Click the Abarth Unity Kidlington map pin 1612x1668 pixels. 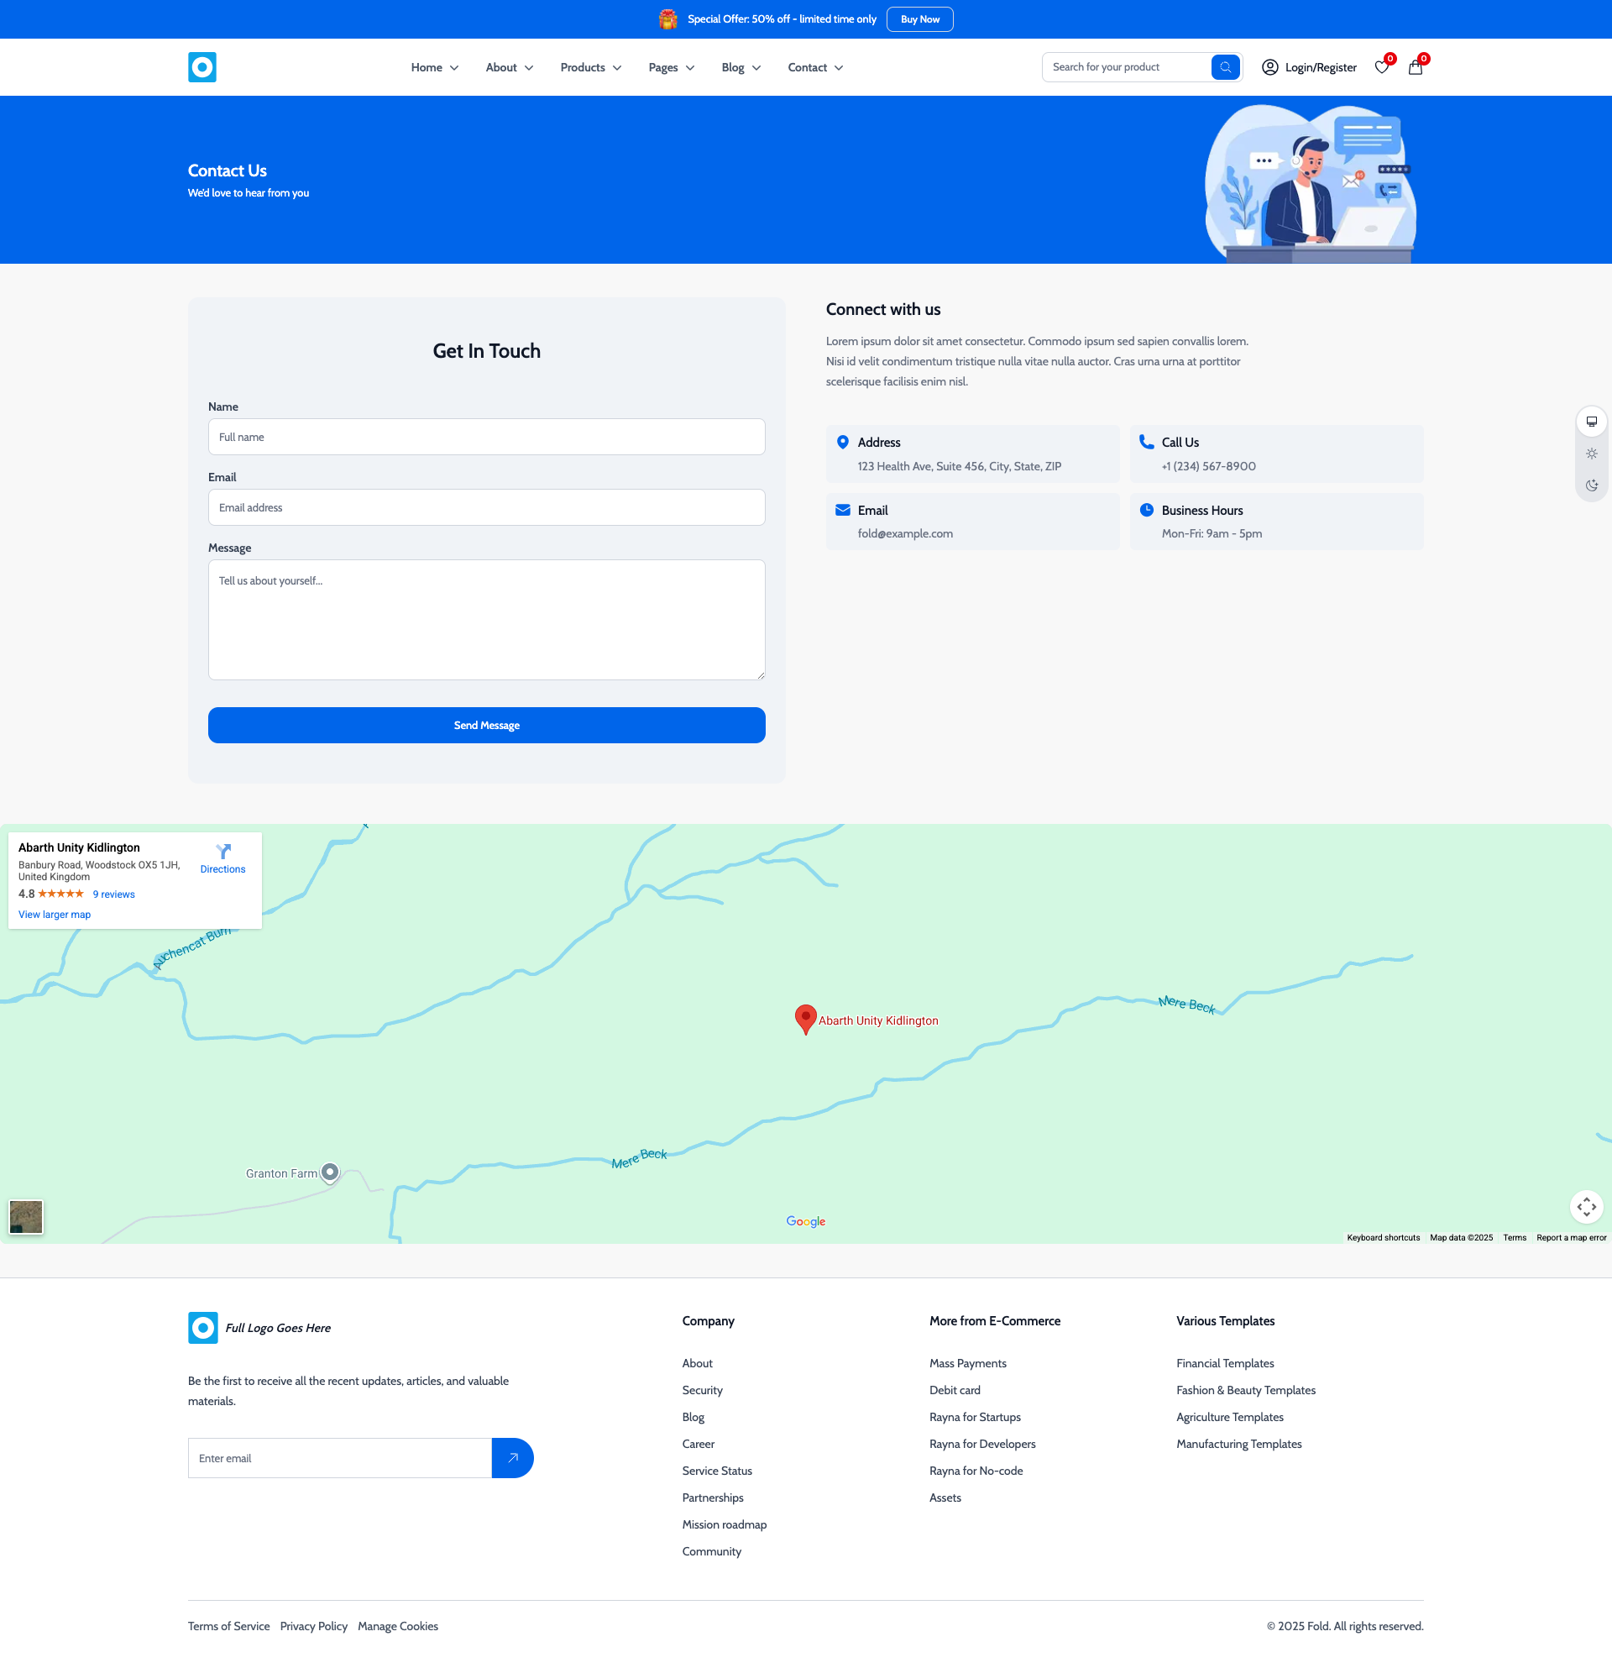tap(804, 1018)
